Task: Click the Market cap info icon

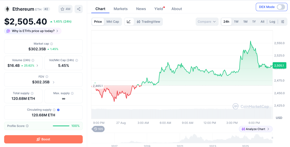Action: pyautogui.click(x=52, y=44)
